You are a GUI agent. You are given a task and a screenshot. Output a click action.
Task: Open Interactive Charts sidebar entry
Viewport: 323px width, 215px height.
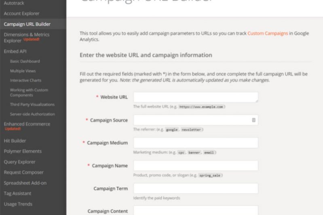pos(26,80)
